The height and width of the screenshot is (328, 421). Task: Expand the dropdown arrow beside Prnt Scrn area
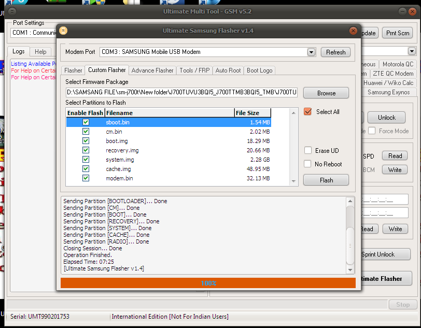click(412, 51)
